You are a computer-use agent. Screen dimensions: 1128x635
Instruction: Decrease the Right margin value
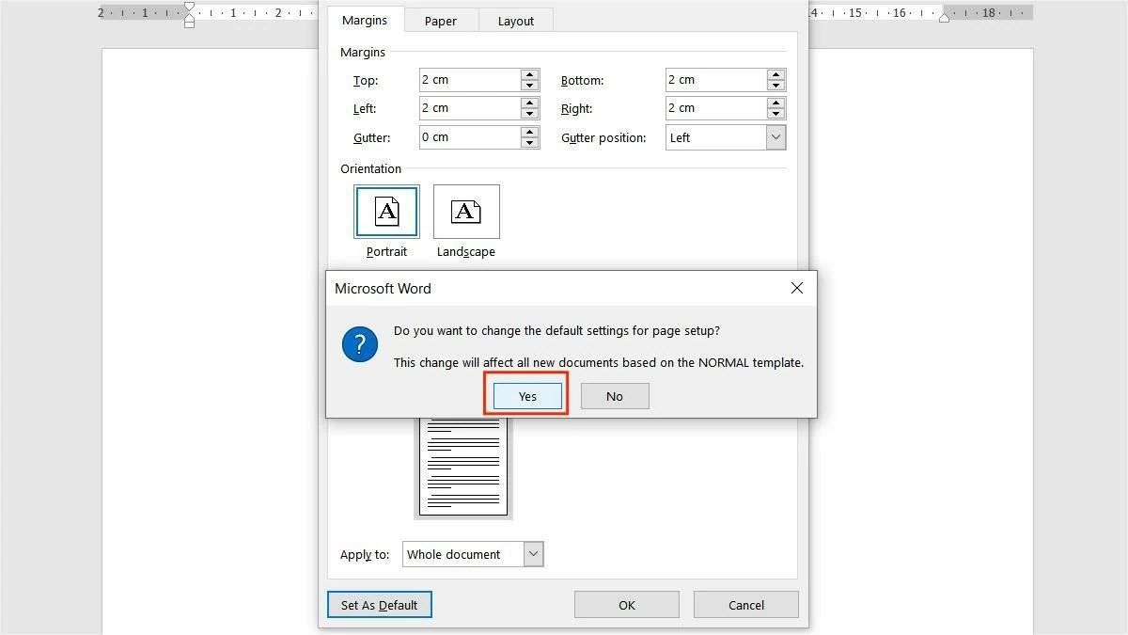[775, 113]
